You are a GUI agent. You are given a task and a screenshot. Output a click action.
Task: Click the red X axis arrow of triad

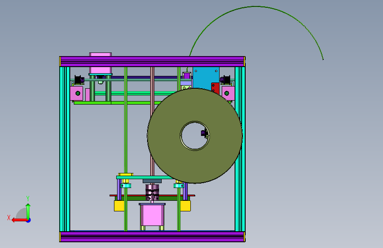click(19, 220)
